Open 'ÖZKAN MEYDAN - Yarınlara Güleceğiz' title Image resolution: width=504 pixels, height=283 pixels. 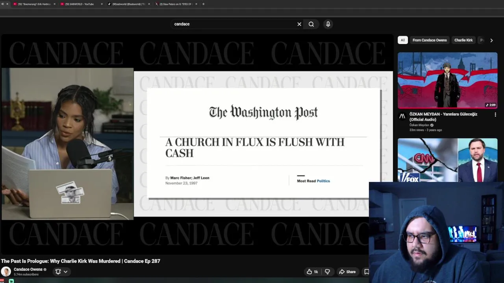point(443,117)
